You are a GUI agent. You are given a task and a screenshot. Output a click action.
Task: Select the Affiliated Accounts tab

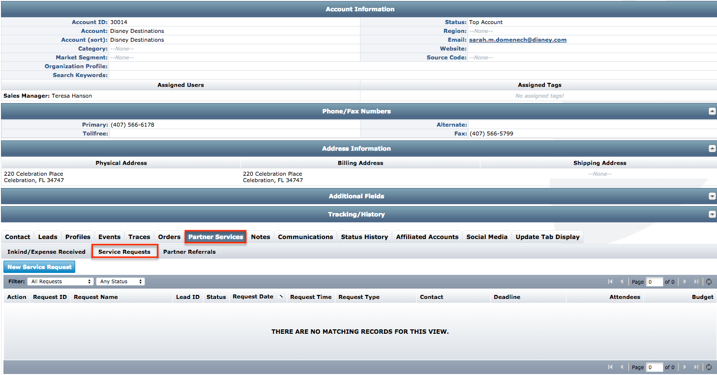pos(427,237)
